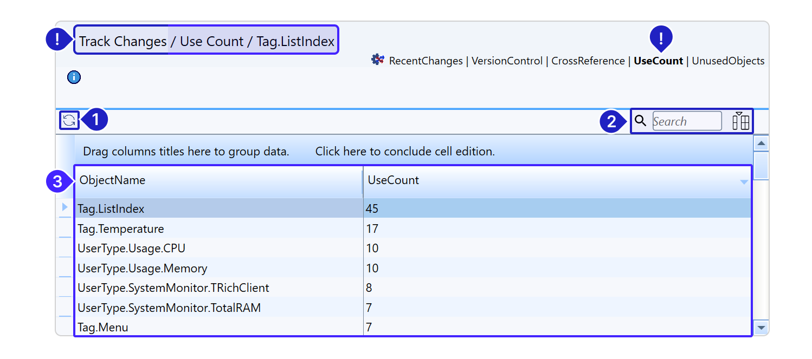
Task: Click the refresh icon in the toolbar
Action: click(69, 121)
